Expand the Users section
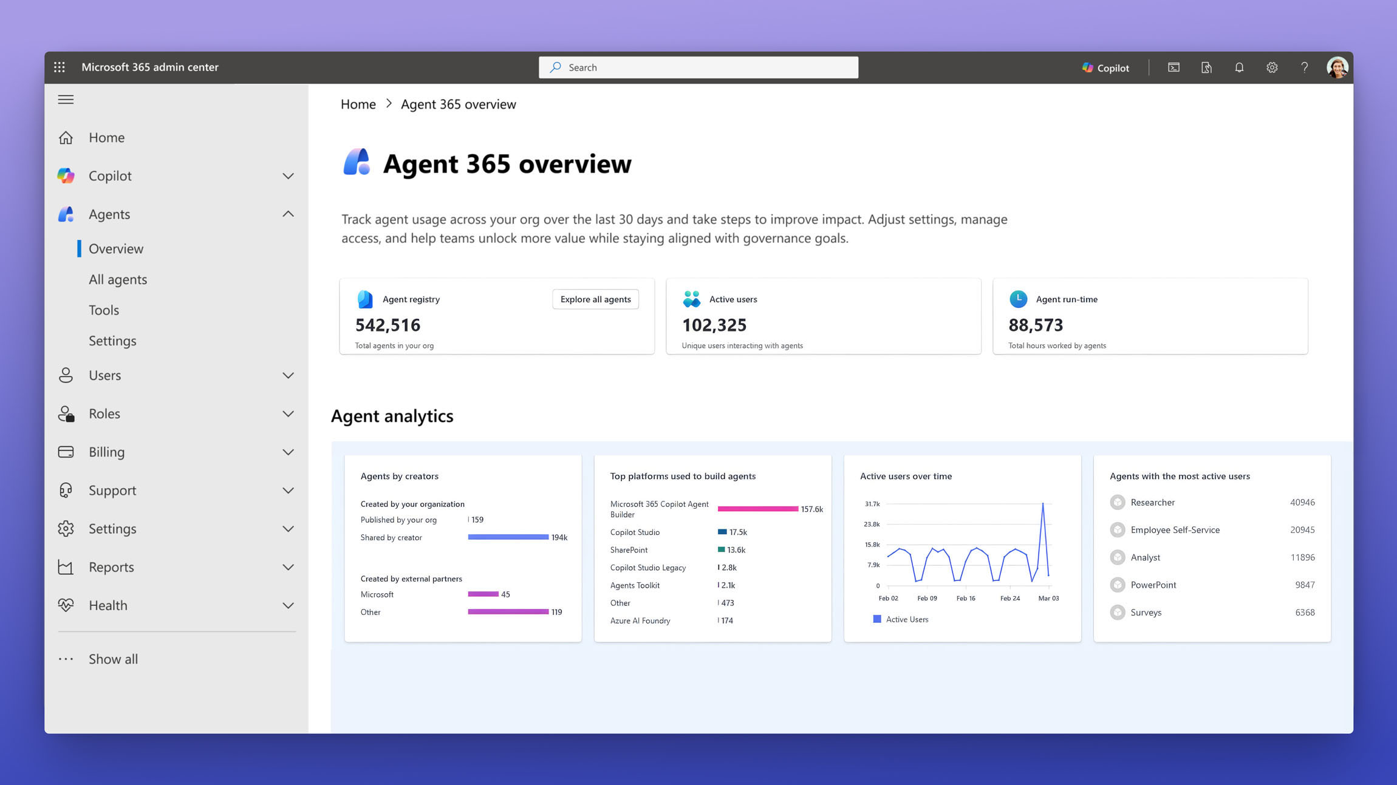 [x=288, y=375]
